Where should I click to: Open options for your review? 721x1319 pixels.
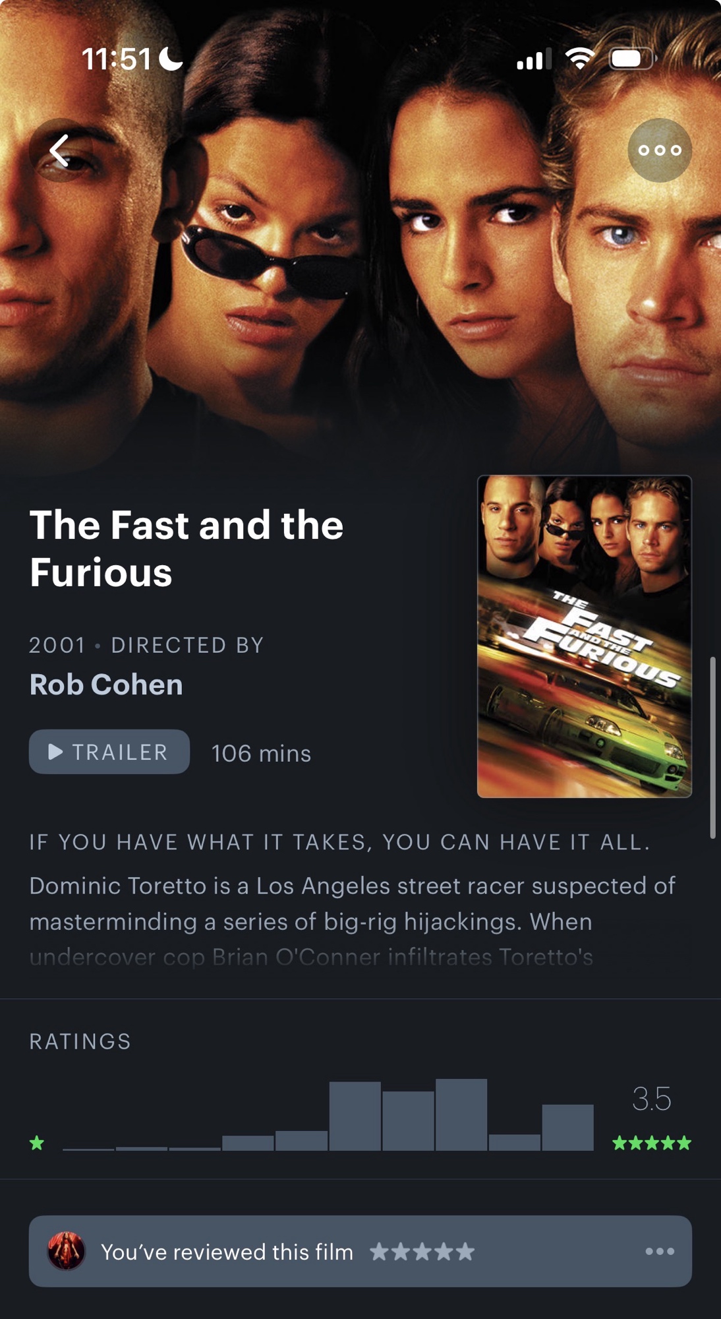click(660, 1251)
